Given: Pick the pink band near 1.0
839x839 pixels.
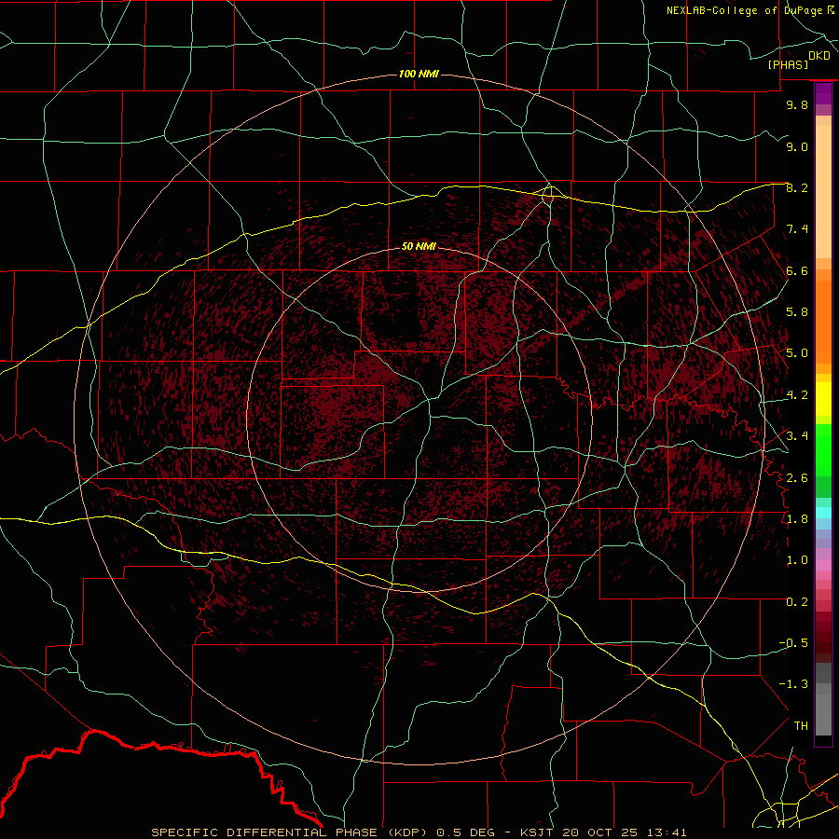Looking at the screenshot, I should tap(823, 565).
